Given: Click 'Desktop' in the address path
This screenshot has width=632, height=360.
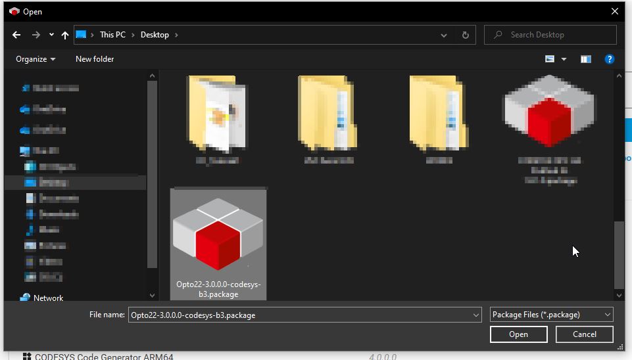Looking at the screenshot, I should coord(155,35).
